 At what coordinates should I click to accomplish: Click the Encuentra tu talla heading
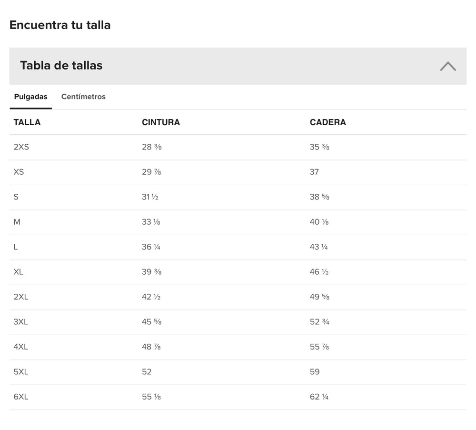[60, 25]
